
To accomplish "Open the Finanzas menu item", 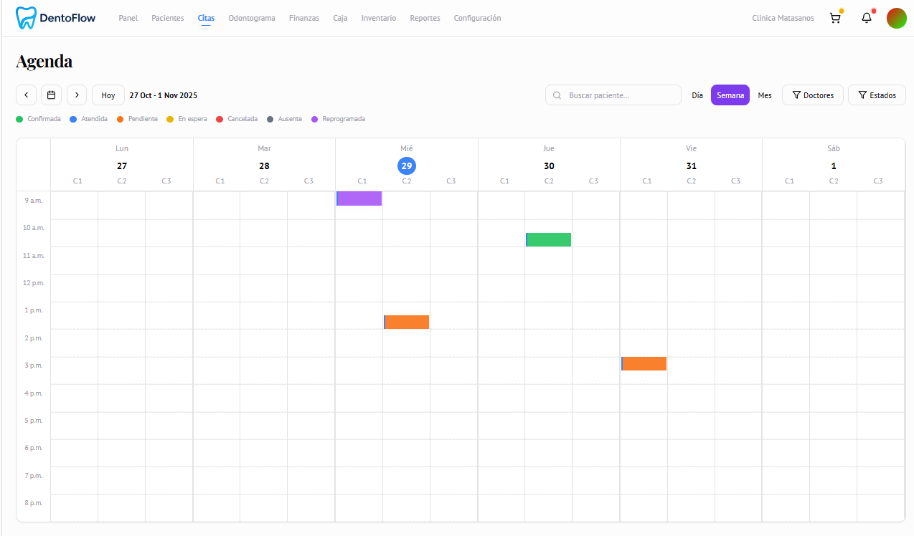I will coord(303,18).
